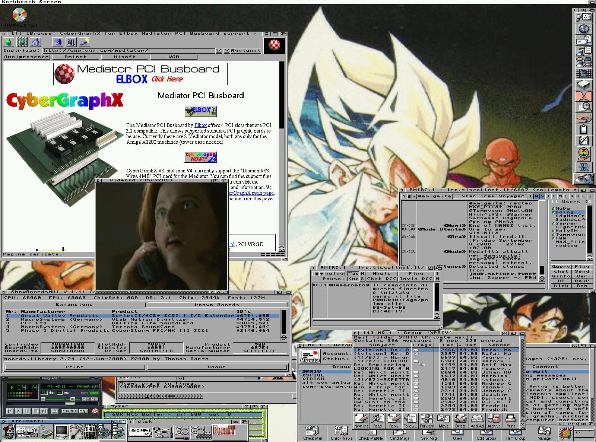Viewport: 596px width, 442px height.
Task: Toggle SHUFFLE in AmigaAMP
Action: point(69,411)
